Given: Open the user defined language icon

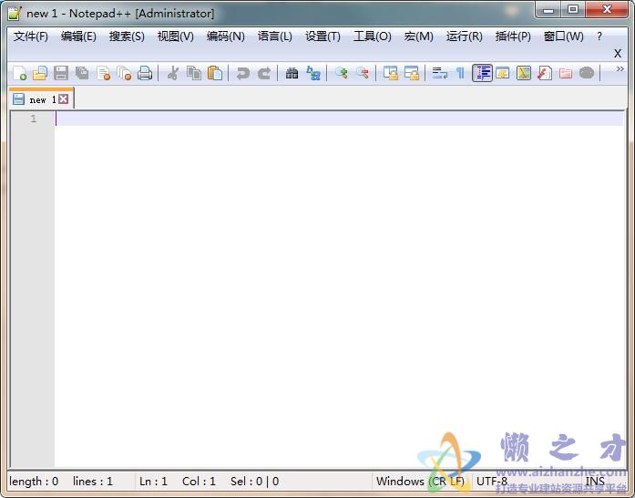Looking at the screenshot, I should point(503,73).
